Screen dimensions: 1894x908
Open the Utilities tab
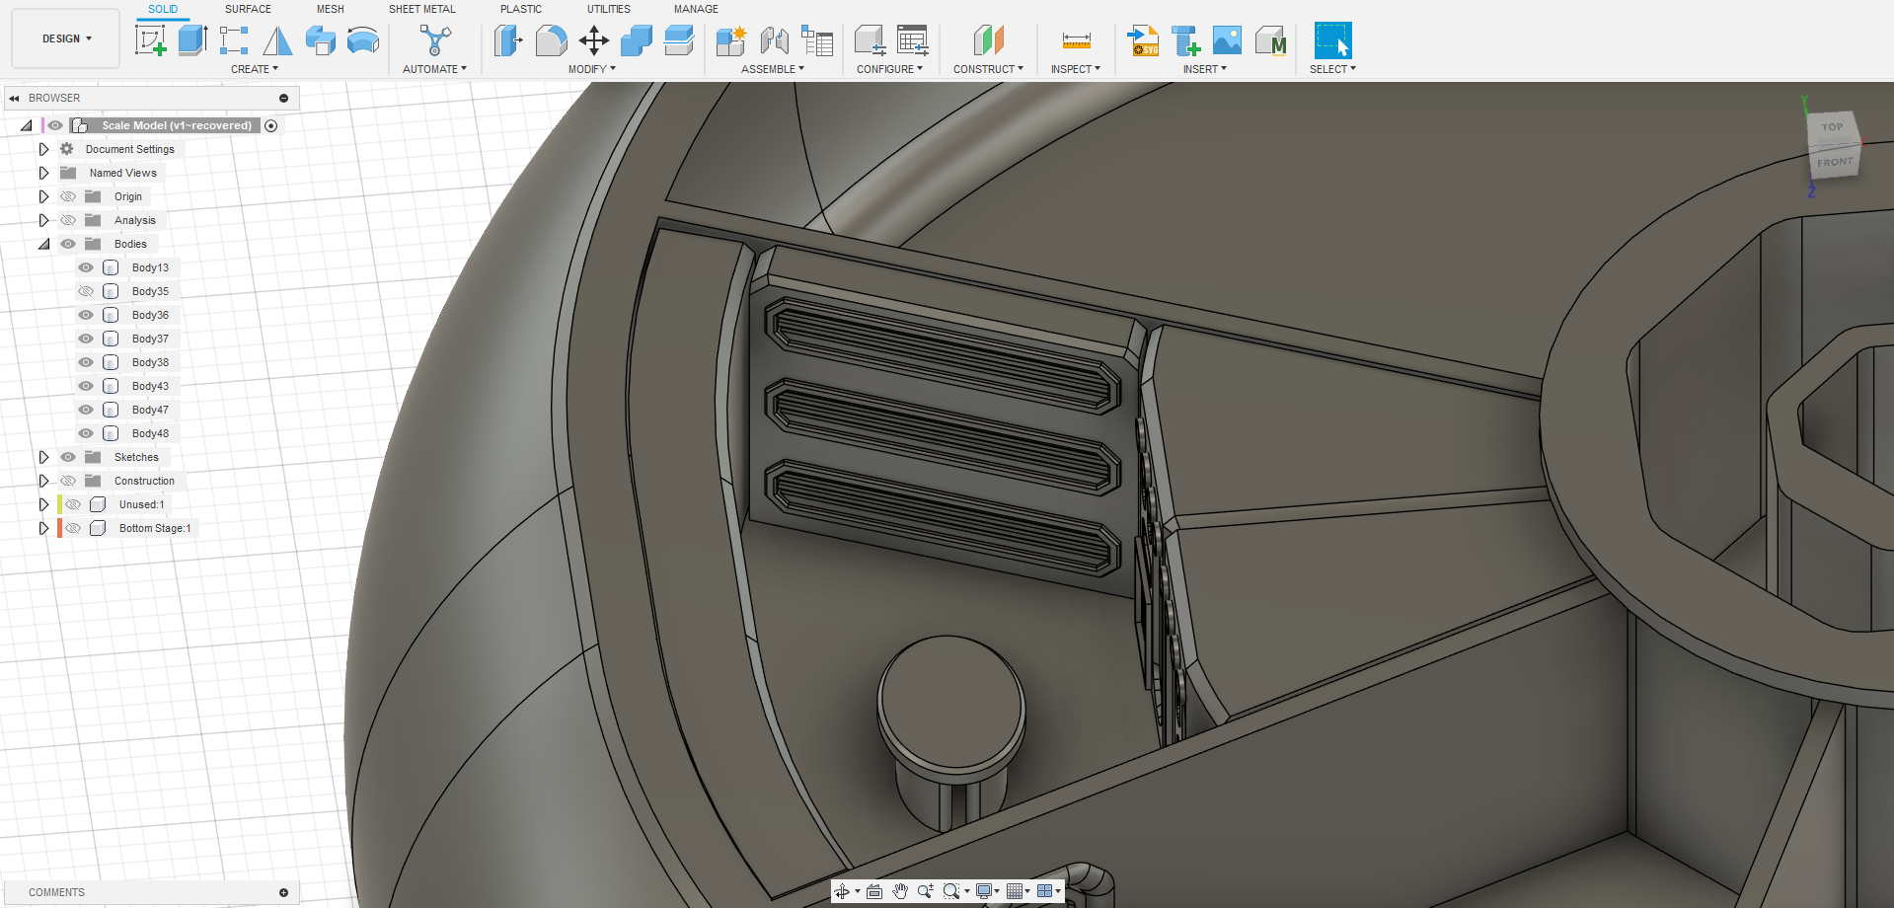click(x=609, y=9)
